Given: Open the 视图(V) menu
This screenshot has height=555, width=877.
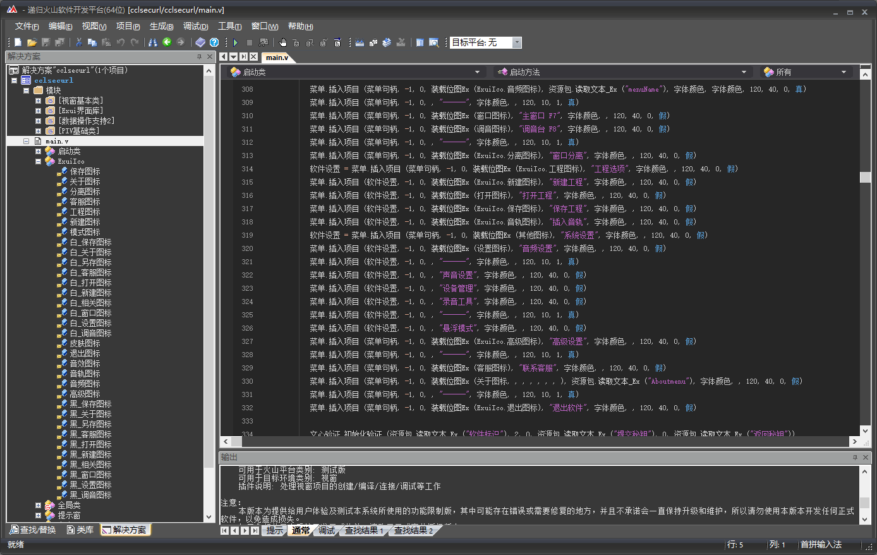Looking at the screenshot, I should pyautogui.click(x=94, y=26).
